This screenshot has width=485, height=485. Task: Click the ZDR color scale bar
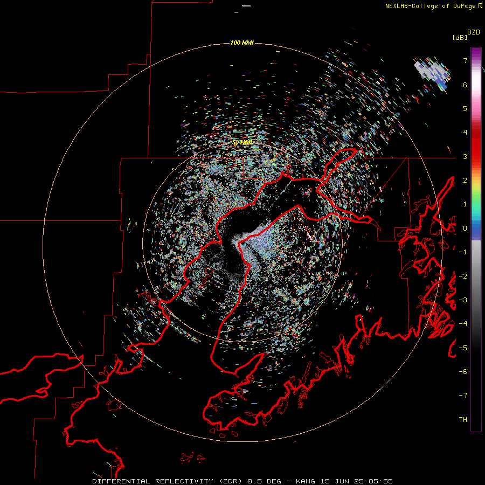[x=476, y=239]
